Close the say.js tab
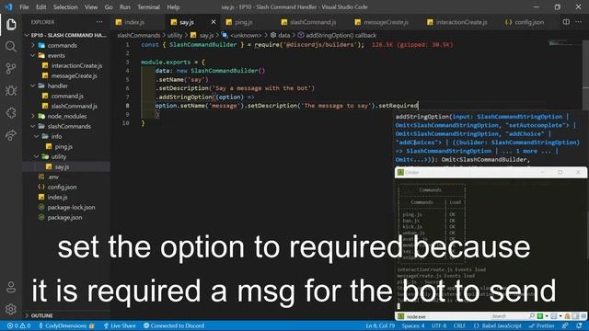This screenshot has height=331, width=589. point(214,22)
